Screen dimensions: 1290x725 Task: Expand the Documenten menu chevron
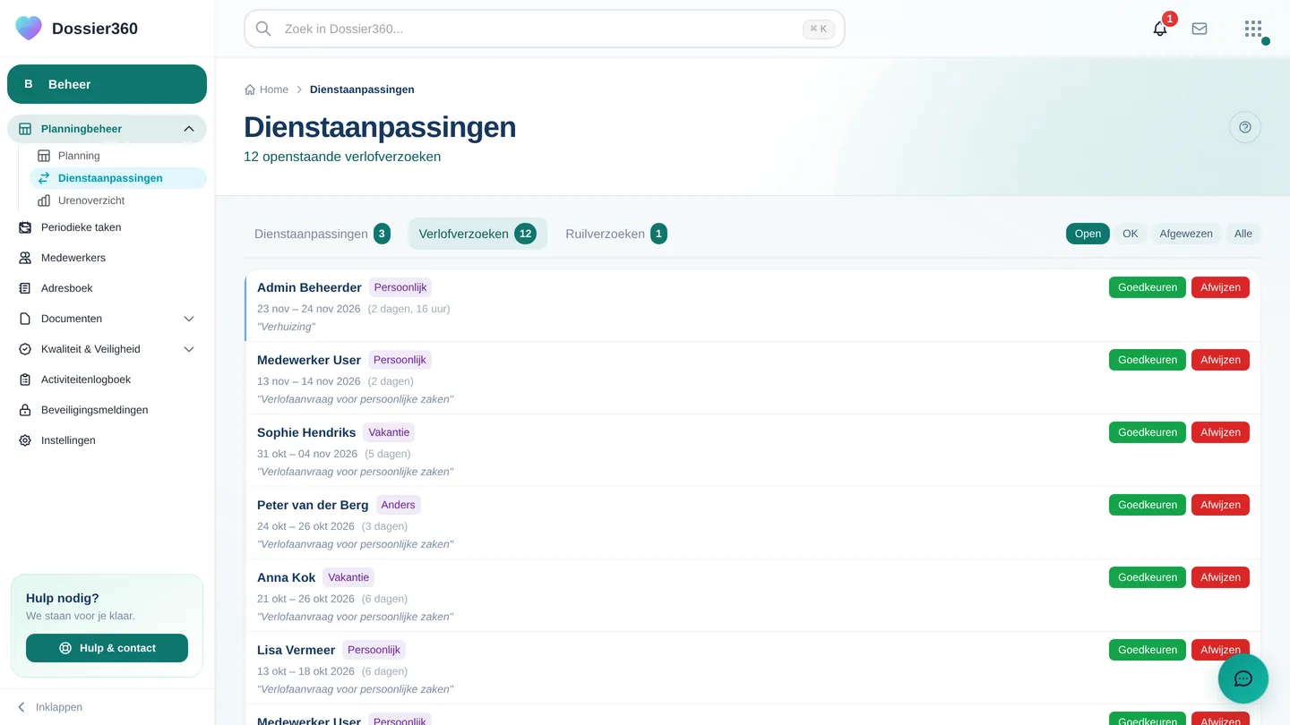coord(189,319)
